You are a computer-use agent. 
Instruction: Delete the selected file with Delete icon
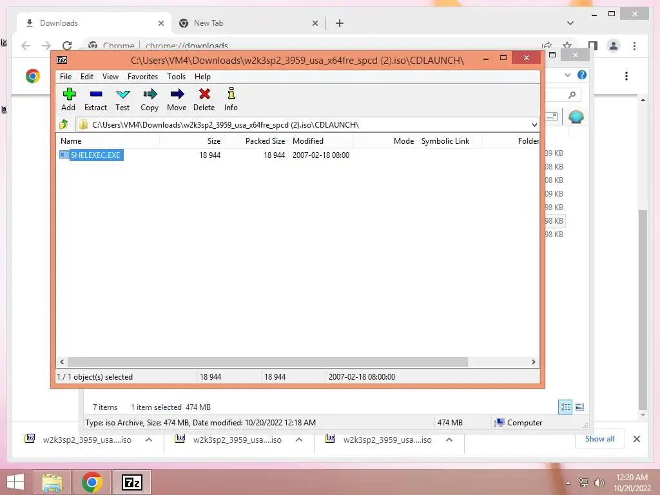pyautogui.click(x=204, y=99)
